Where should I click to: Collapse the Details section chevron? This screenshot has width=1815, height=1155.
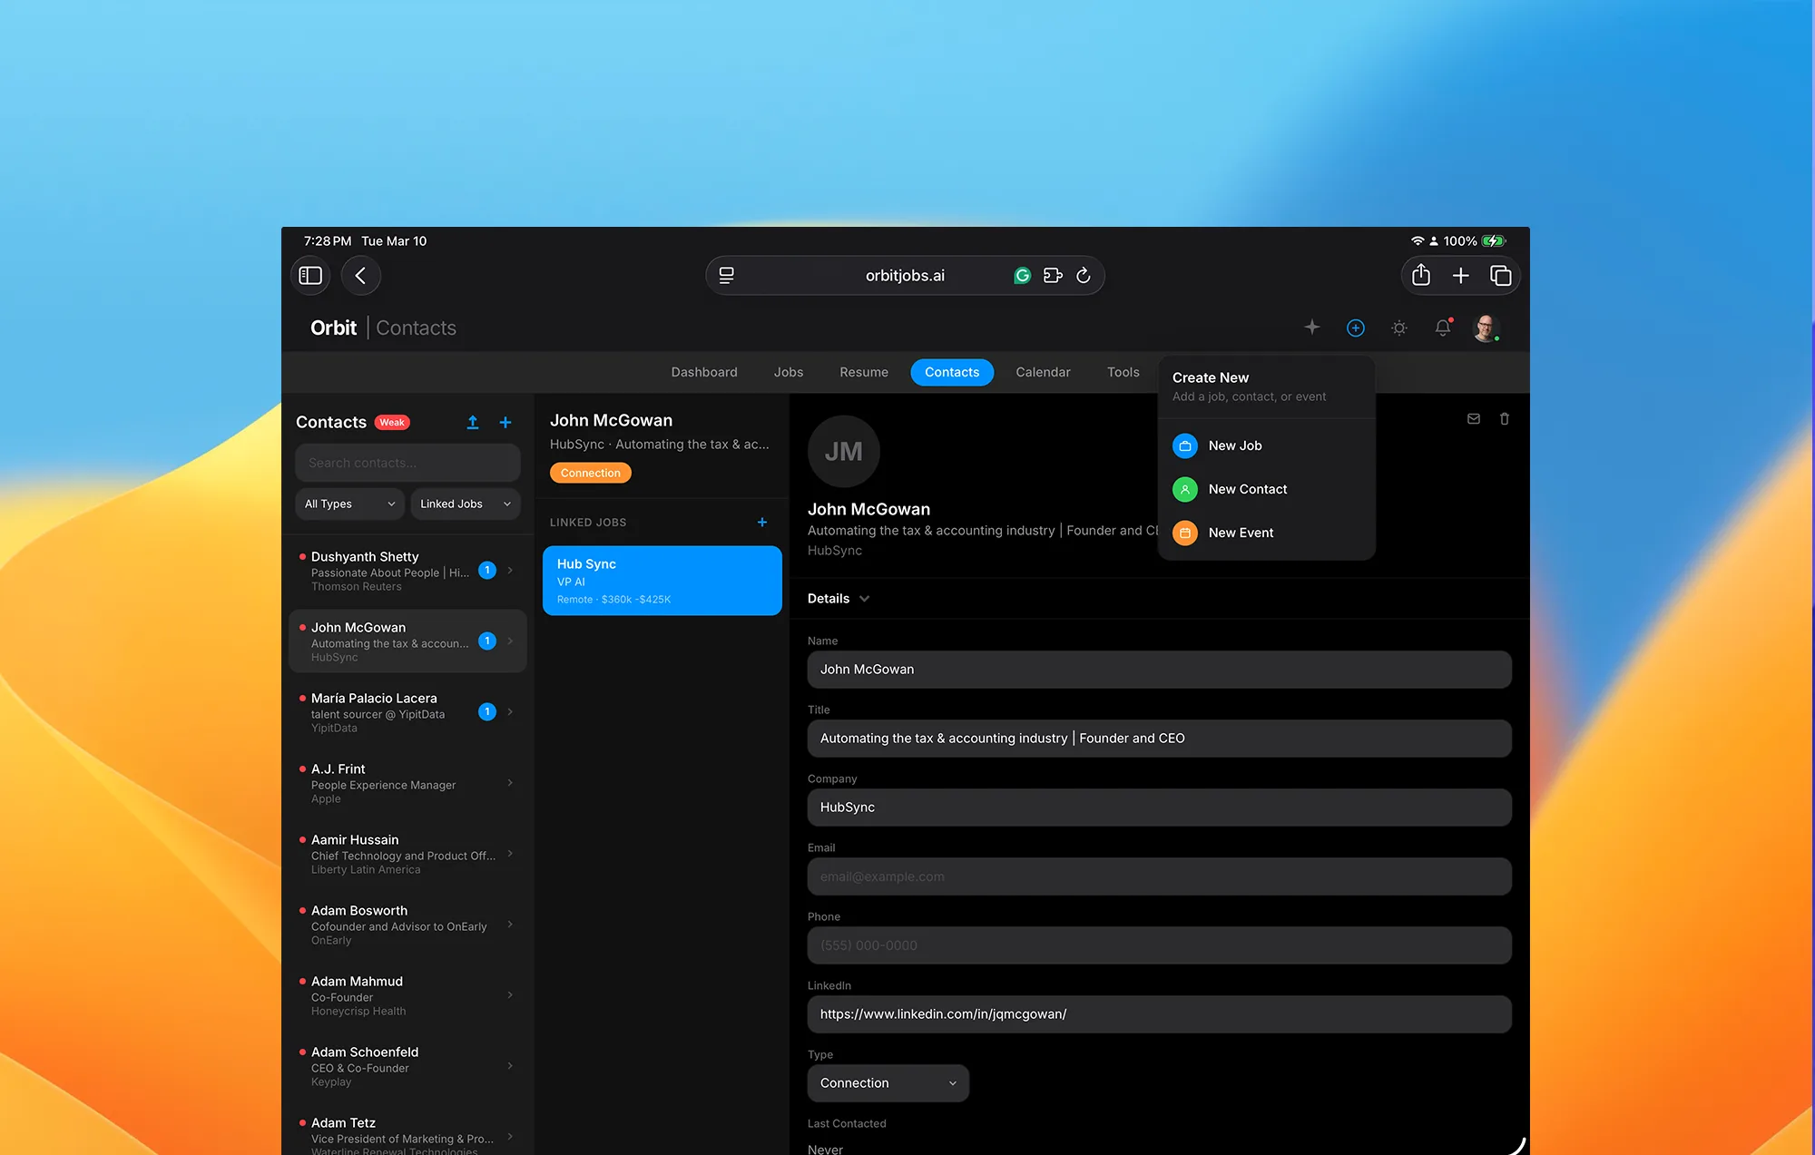click(863, 599)
